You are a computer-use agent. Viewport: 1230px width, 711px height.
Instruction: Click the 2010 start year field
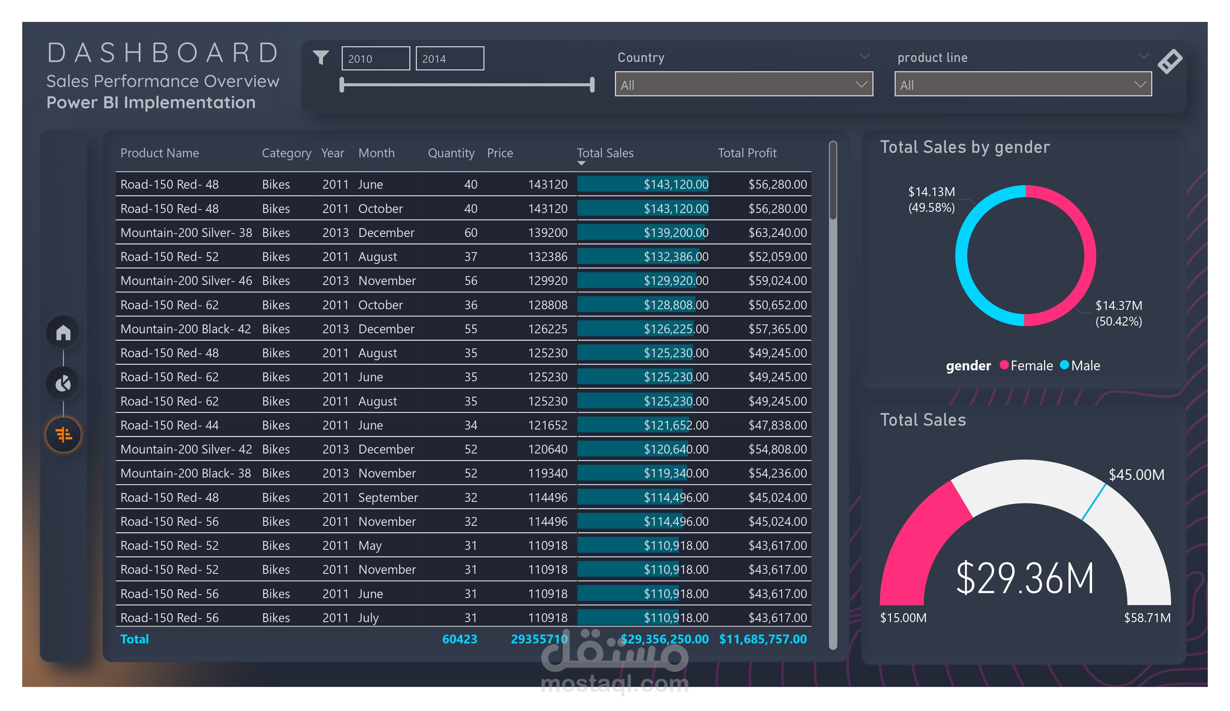click(x=375, y=59)
